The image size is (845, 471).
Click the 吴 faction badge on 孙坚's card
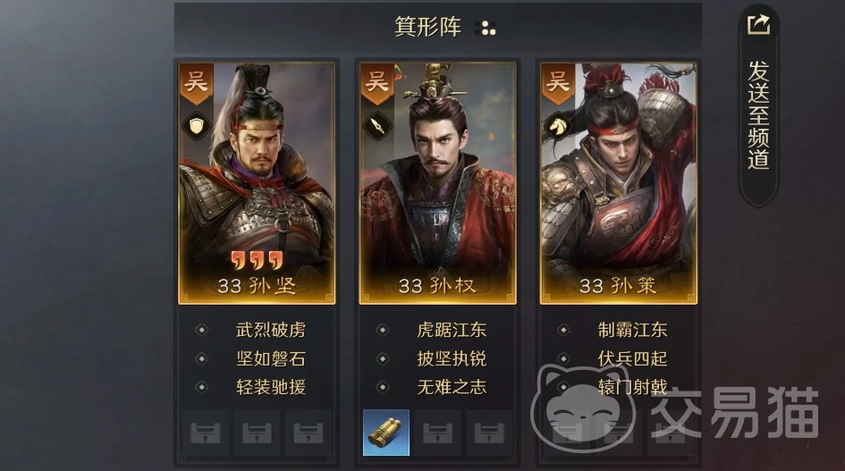point(196,83)
